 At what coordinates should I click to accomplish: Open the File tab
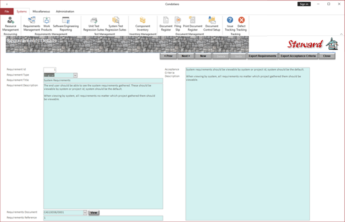coord(7,12)
